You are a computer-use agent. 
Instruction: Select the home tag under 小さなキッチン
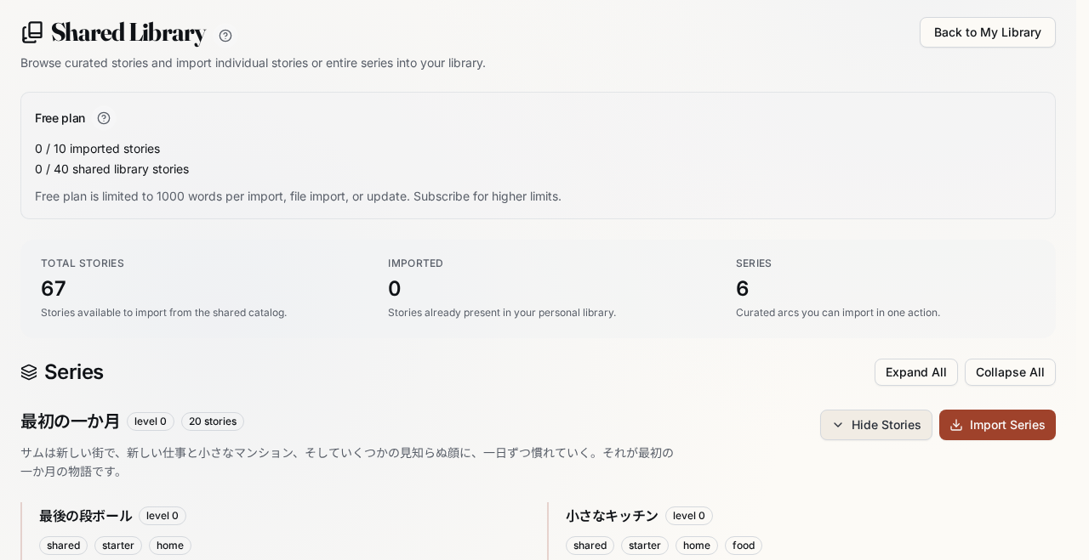coord(697,546)
